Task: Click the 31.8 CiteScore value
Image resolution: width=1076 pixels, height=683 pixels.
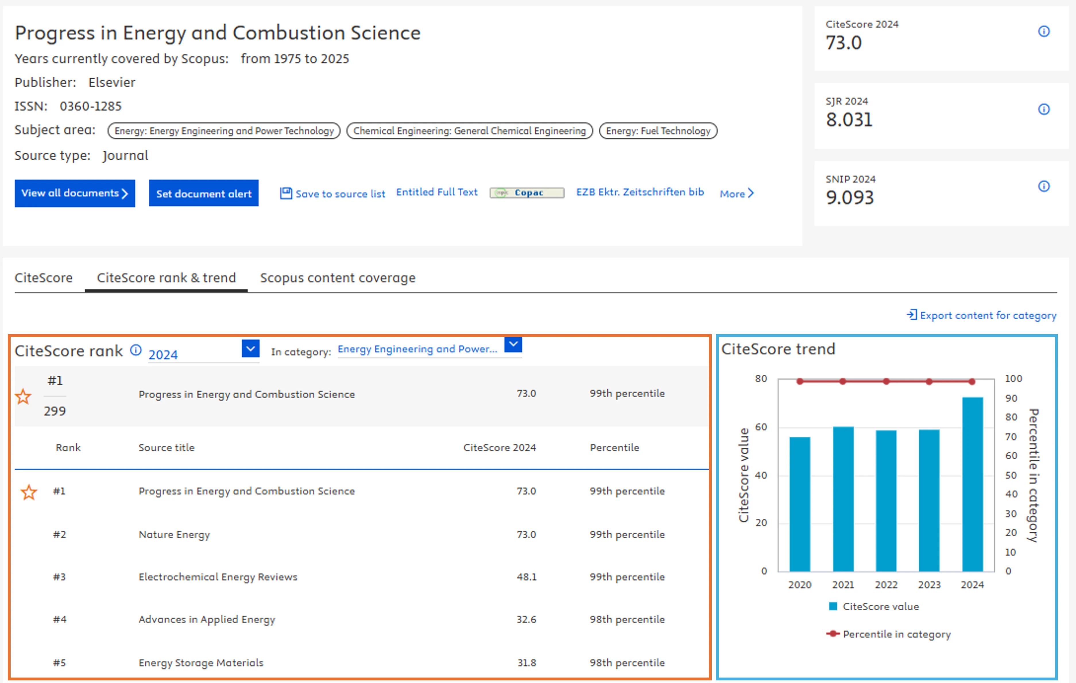Action: click(527, 662)
